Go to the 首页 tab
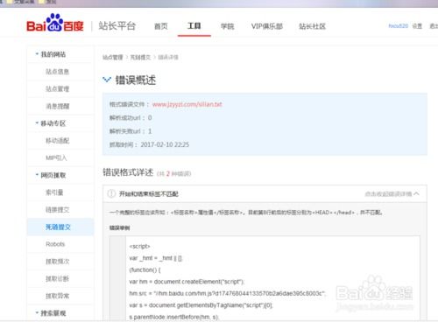The height and width of the screenshot is (322, 438). point(161,26)
